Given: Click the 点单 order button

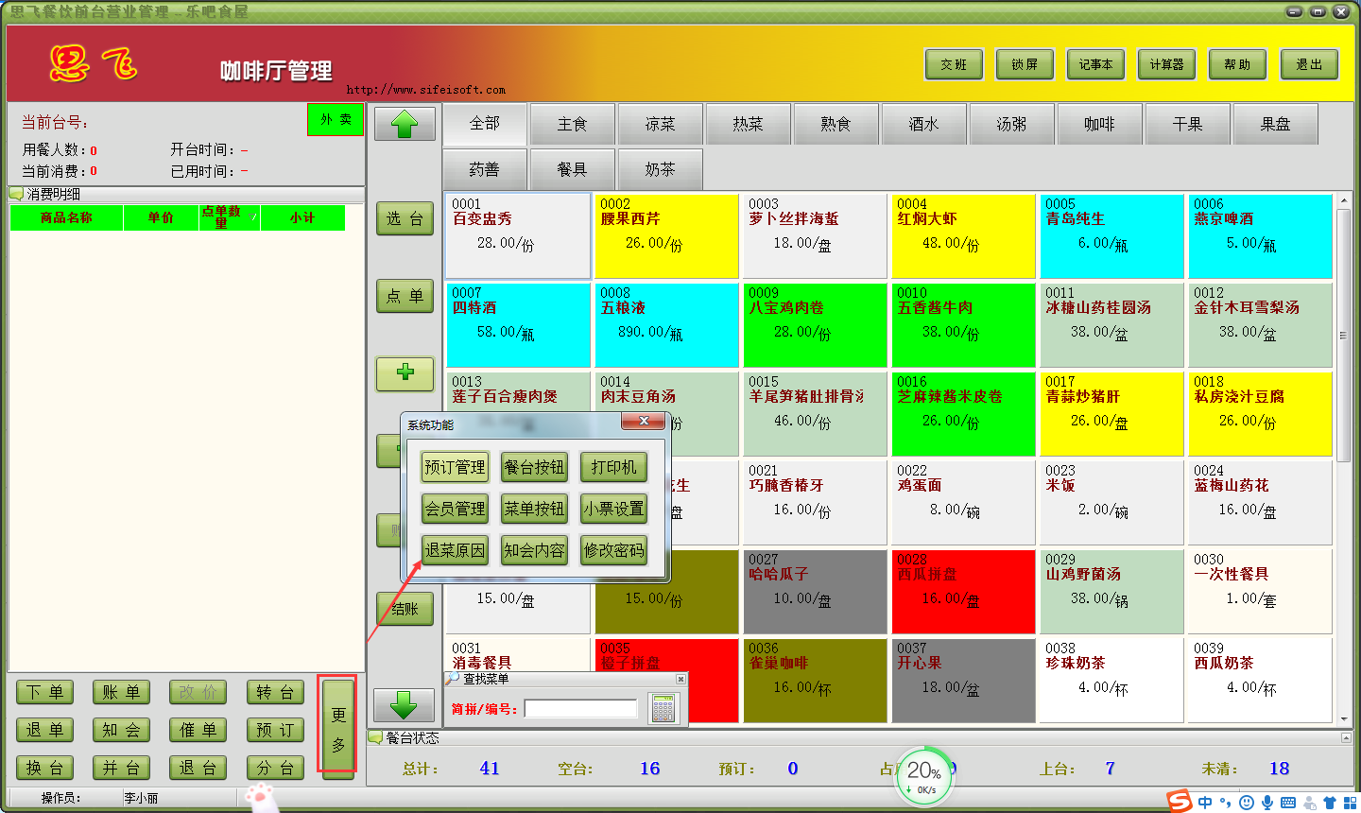Looking at the screenshot, I should [x=405, y=296].
